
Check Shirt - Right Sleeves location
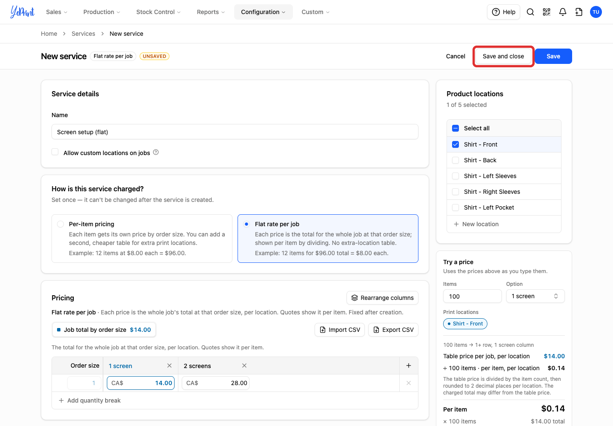pos(455,192)
